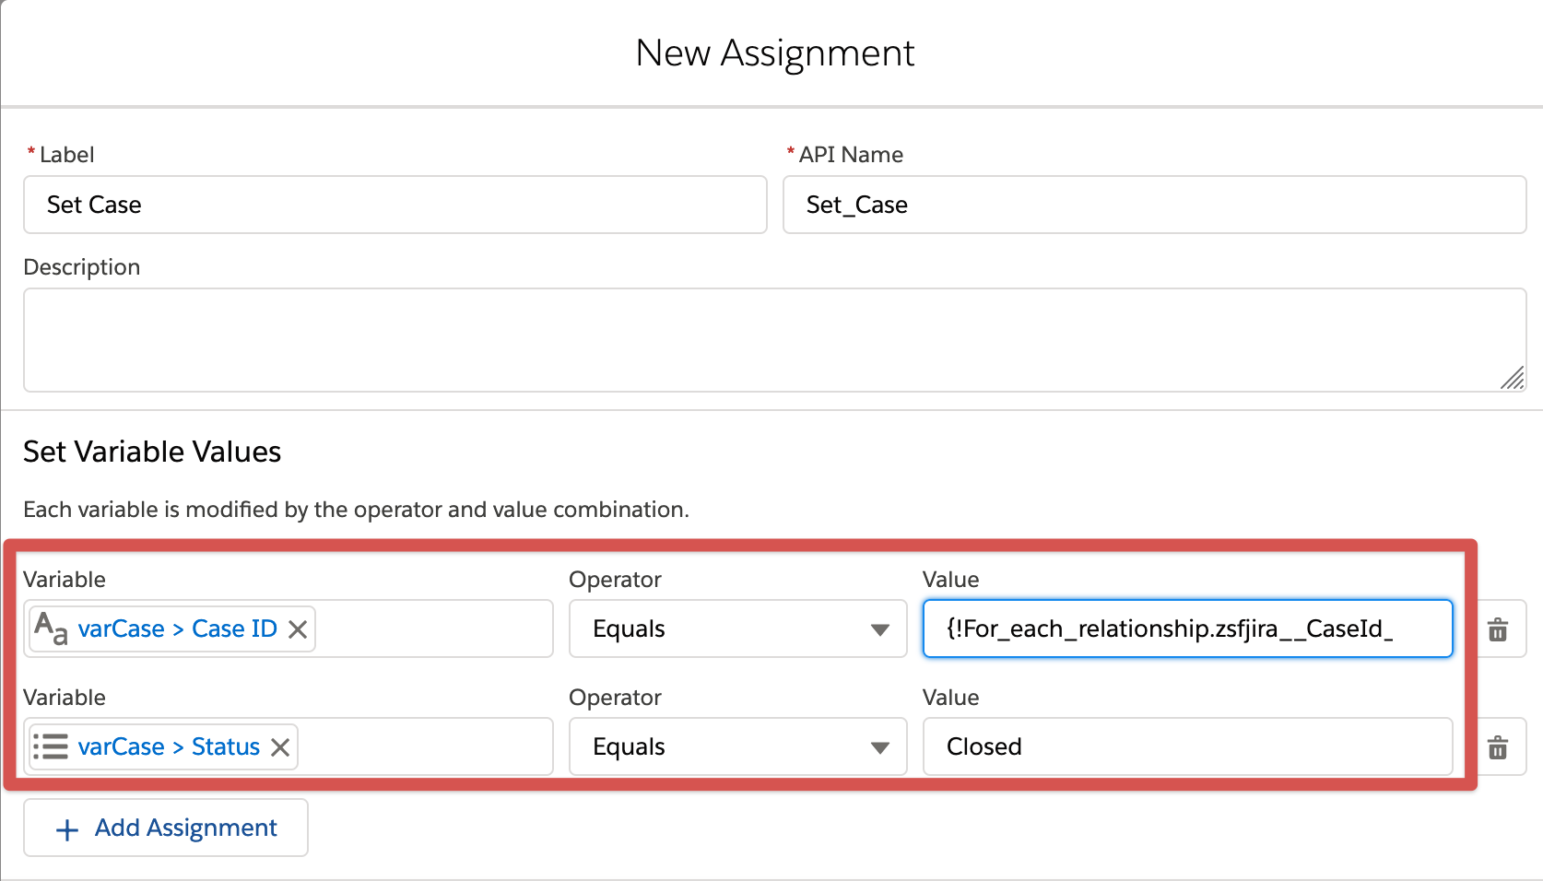Remove the varCase > Status pill

coord(280,747)
